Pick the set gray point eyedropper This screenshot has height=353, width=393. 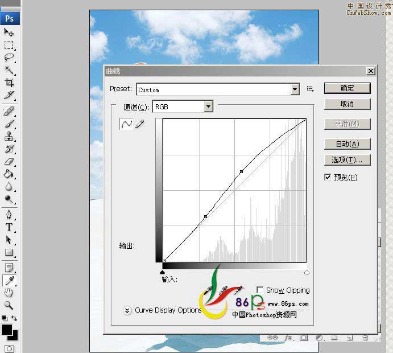click(x=223, y=290)
